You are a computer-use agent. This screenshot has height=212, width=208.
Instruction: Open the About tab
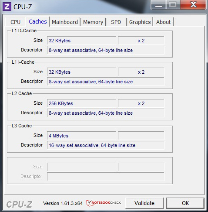pos(163,22)
